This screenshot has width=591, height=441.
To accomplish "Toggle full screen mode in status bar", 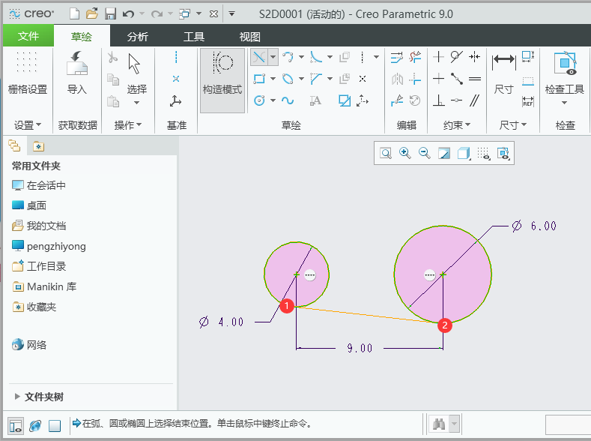I will [x=55, y=426].
